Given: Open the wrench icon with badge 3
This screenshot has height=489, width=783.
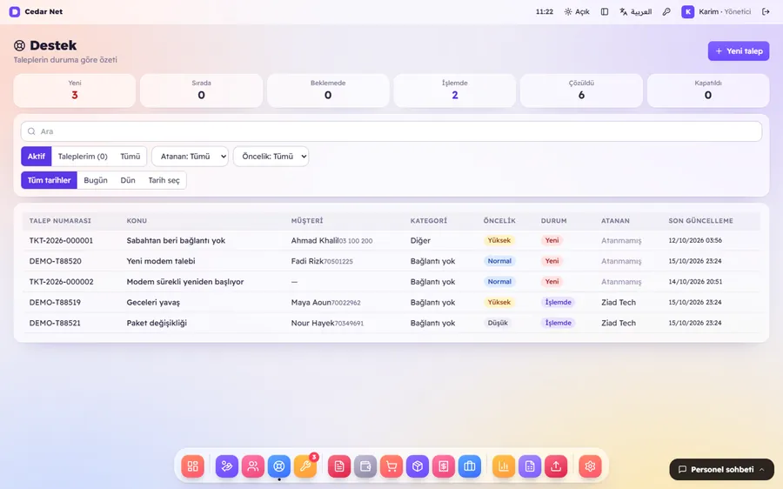Looking at the screenshot, I should click(305, 466).
